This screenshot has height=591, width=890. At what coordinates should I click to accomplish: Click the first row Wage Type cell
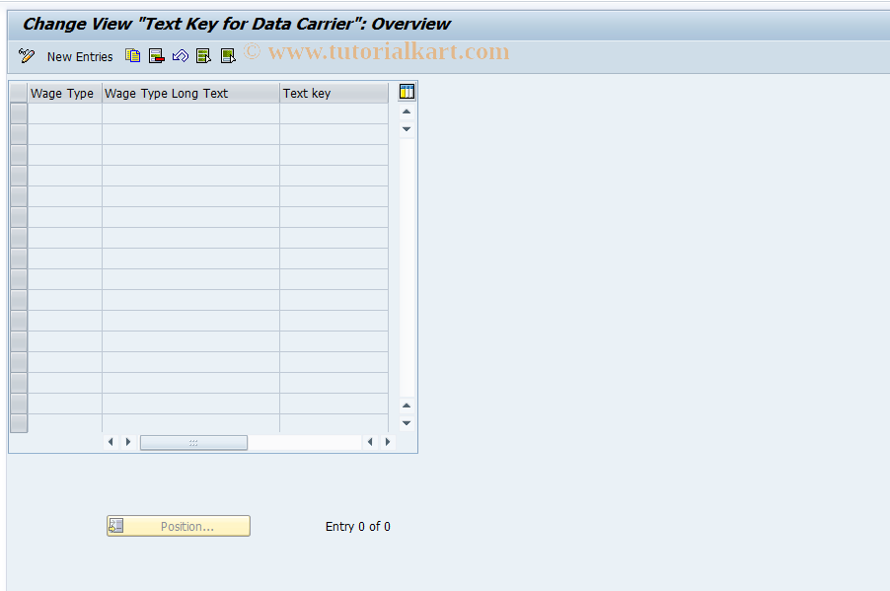point(65,113)
